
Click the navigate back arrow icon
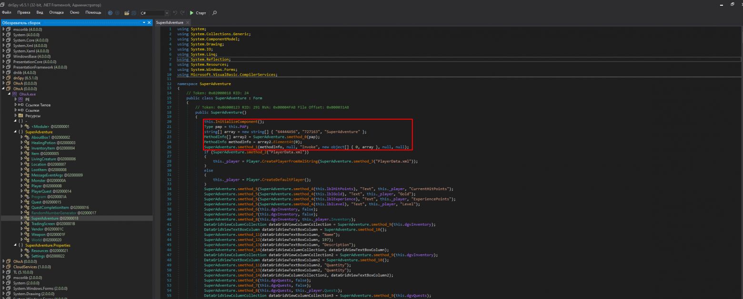[x=110, y=13]
